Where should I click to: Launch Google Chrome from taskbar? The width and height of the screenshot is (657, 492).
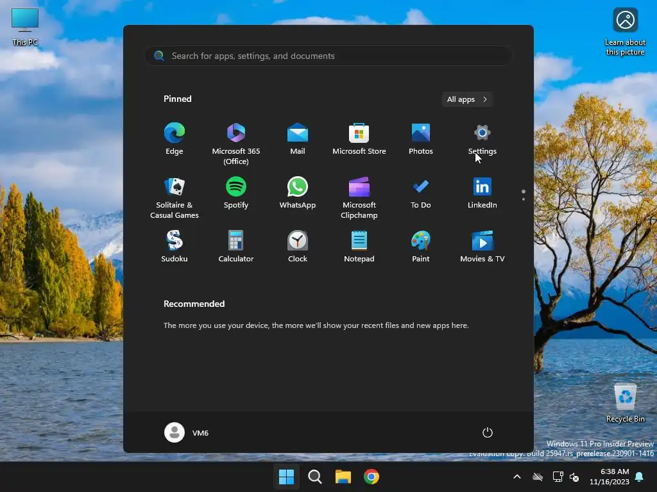(371, 477)
